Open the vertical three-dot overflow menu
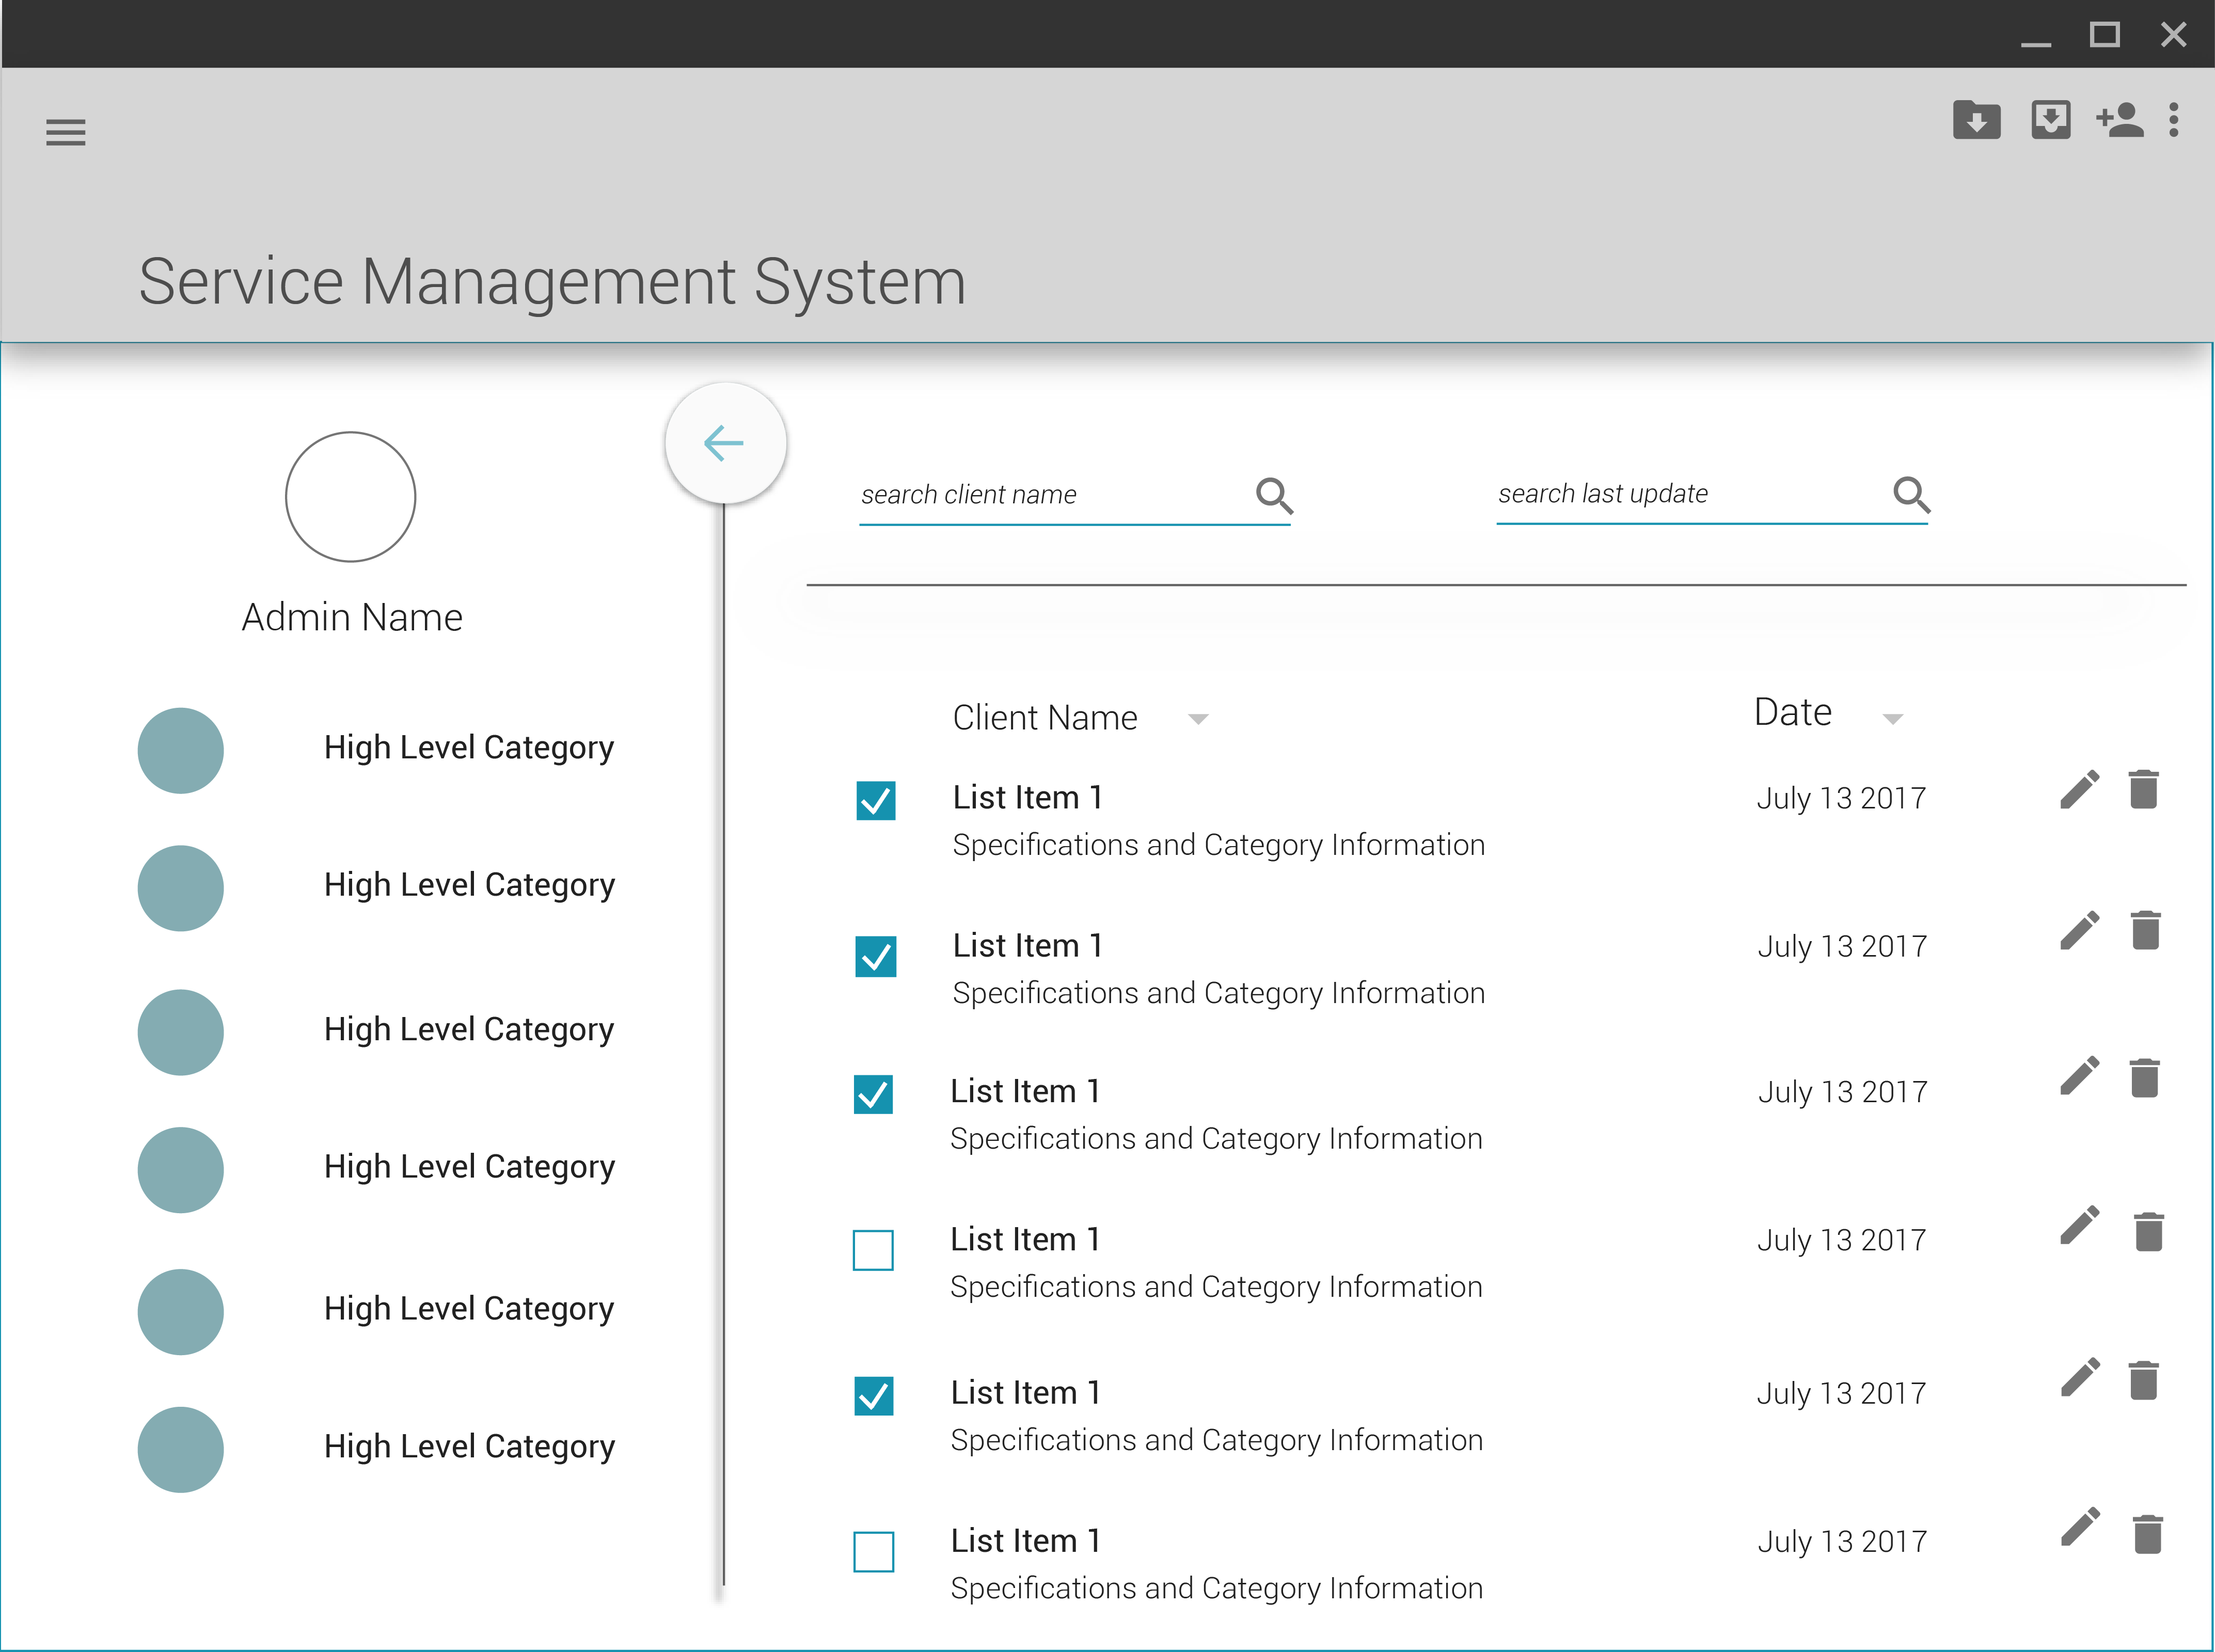This screenshot has height=1652, width=2215. pos(2173,120)
